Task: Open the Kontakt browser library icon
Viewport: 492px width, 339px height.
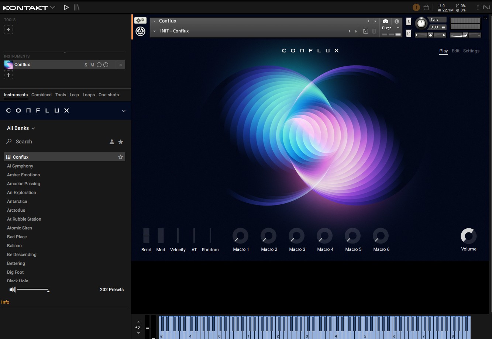Action: [76, 7]
